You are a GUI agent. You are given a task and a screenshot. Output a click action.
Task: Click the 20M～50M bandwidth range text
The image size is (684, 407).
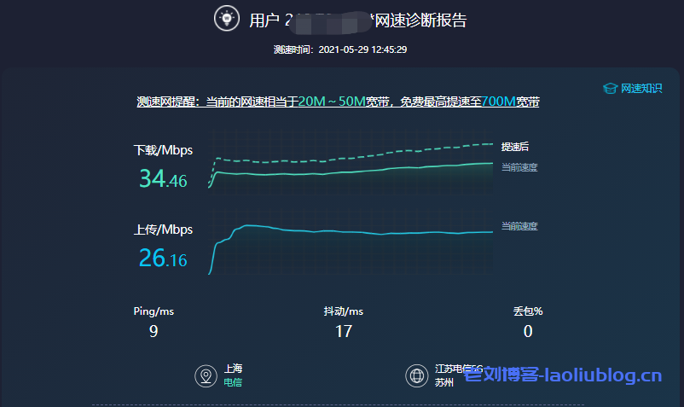(x=332, y=102)
